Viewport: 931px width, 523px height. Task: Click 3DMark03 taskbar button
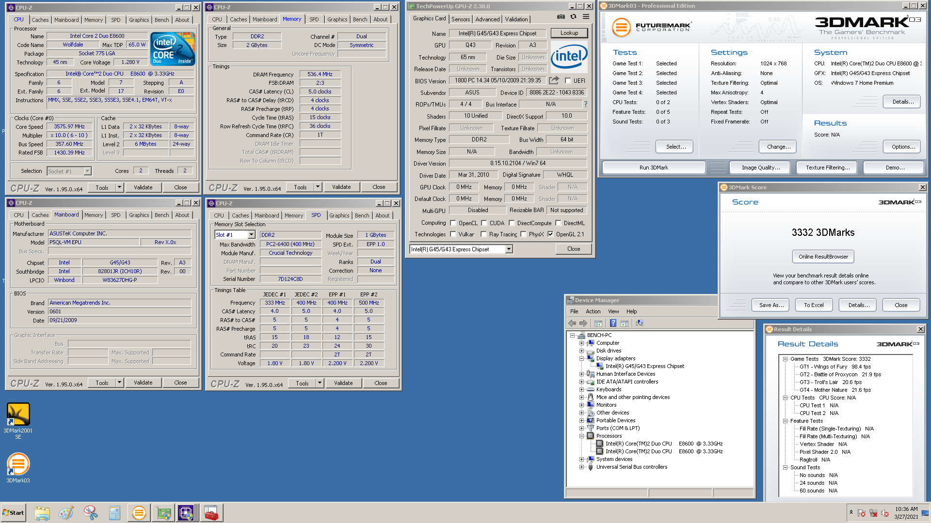(x=139, y=513)
